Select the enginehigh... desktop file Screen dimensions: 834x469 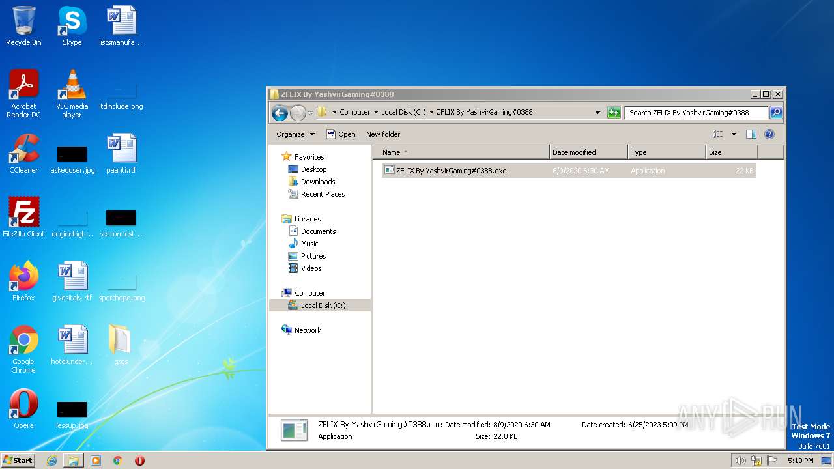pyautogui.click(x=72, y=222)
